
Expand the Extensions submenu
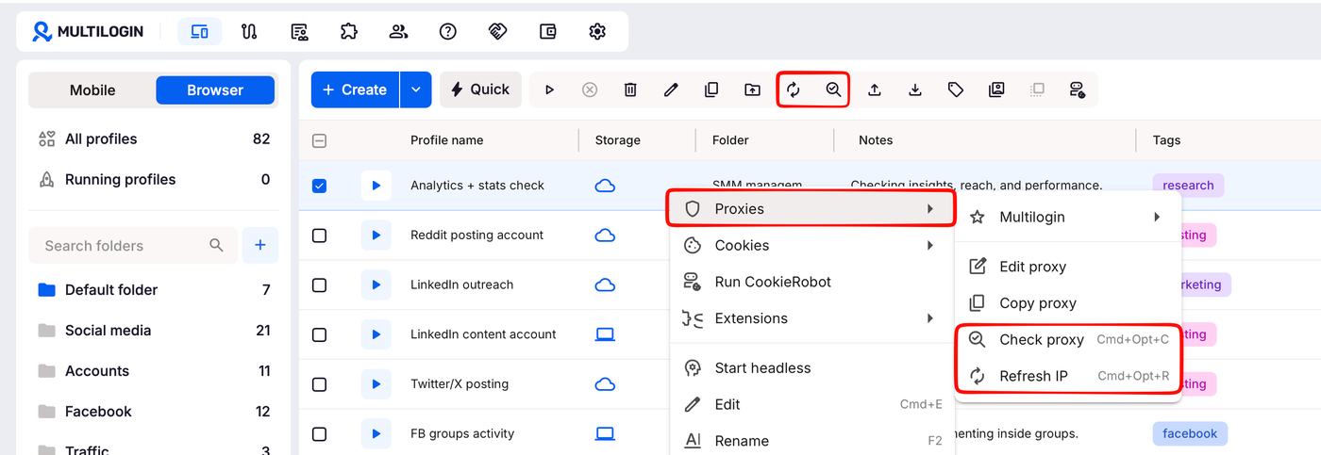[811, 318]
